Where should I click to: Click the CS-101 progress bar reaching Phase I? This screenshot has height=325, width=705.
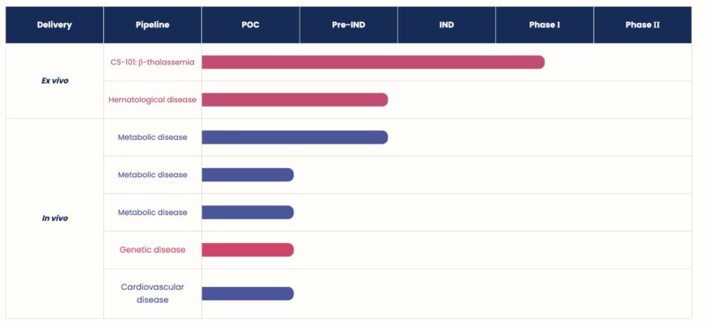point(373,62)
